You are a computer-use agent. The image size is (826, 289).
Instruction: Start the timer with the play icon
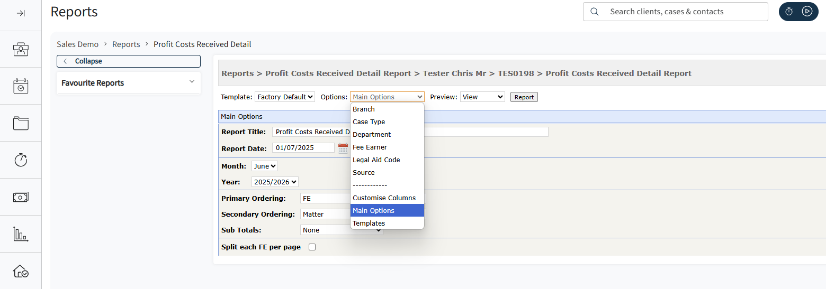click(x=807, y=11)
